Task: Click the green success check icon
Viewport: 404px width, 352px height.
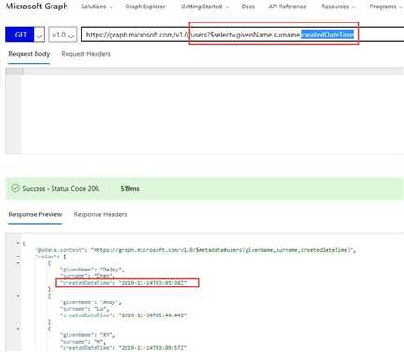Action: tap(15, 188)
